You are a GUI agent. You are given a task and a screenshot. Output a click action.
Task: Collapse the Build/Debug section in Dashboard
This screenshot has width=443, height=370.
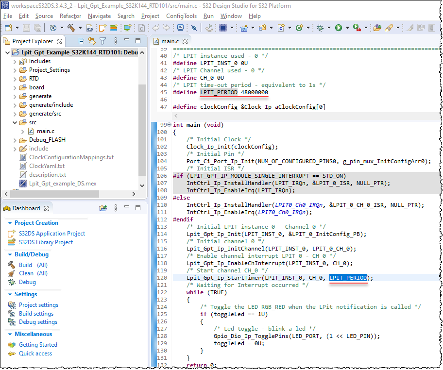tap(10, 254)
